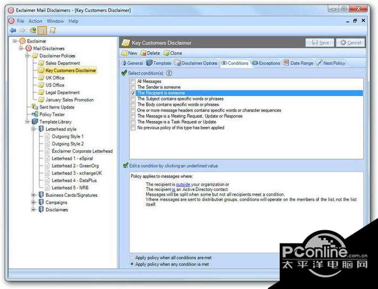Click the Campaigns book icon
This screenshot has width=378, height=289.
[41, 202]
